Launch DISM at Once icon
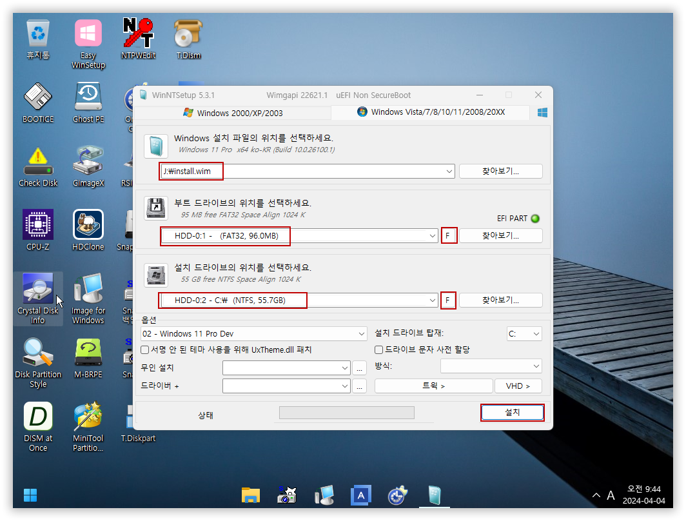Image resolution: width=686 pixels, height=521 pixels. point(38,427)
